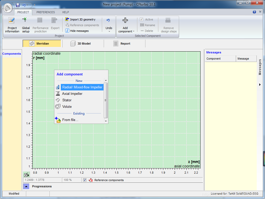Expand the Undo ribbon dropdown arrow

tap(109, 32)
